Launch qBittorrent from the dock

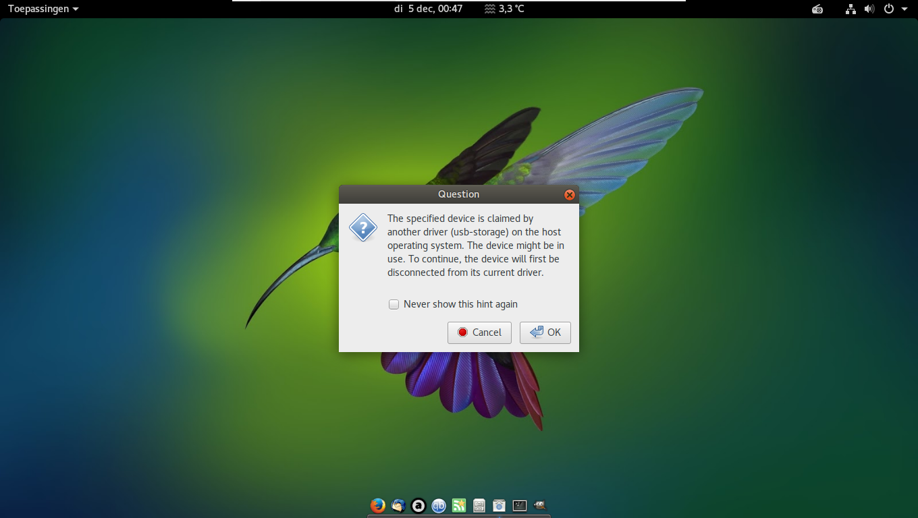(439, 505)
